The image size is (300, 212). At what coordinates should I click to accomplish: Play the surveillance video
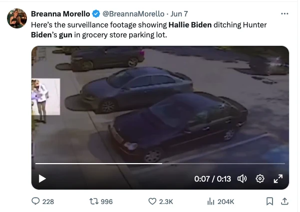[x=42, y=179]
